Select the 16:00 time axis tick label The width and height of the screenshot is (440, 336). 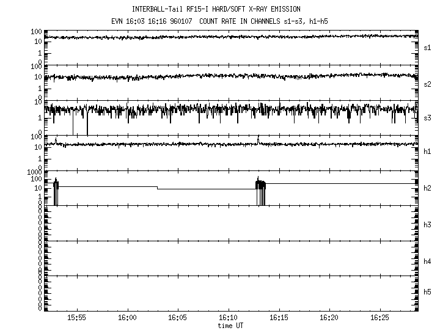127,318
